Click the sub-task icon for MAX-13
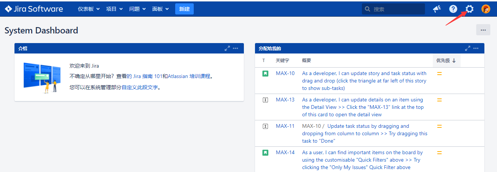The height and width of the screenshot is (172, 497). [265, 100]
